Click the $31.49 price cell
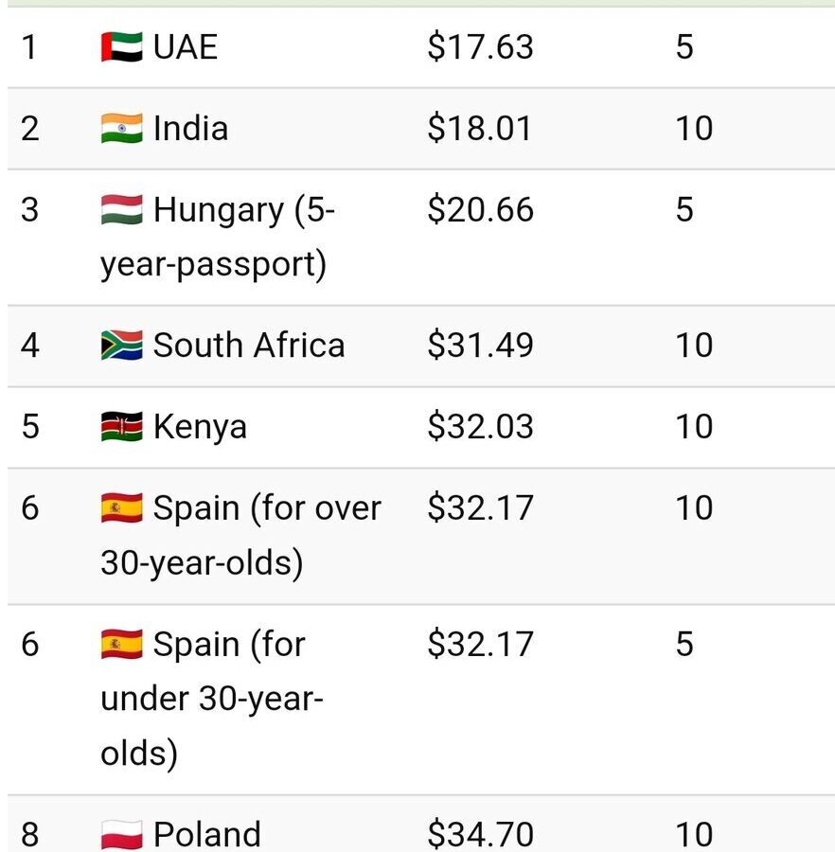This screenshot has height=852, width=835. [x=480, y=345]
